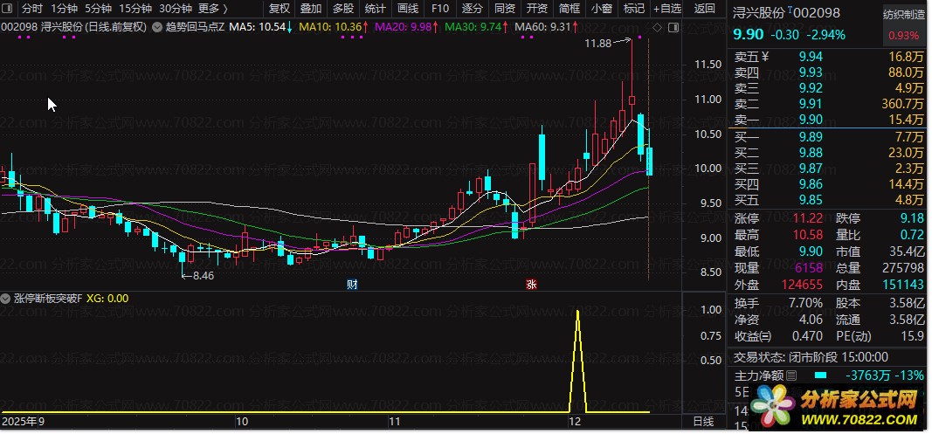Click the PE(动) value 15.9
The width and height of the screenshot is (932, 434).
pos(913,336)
